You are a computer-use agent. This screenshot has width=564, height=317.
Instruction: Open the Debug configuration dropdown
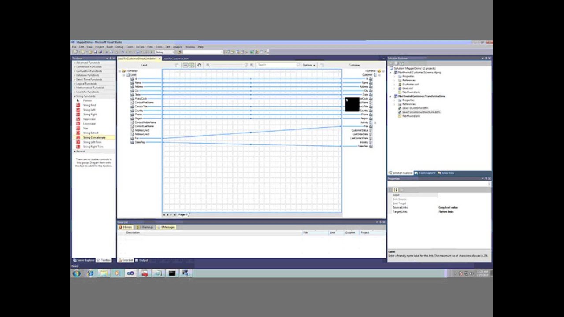165,52
